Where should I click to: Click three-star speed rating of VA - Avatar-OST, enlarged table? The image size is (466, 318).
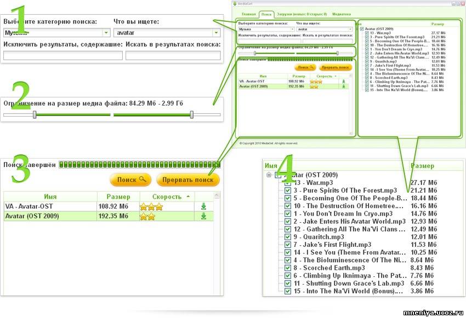pyautogui.click(x=151, y=206)
